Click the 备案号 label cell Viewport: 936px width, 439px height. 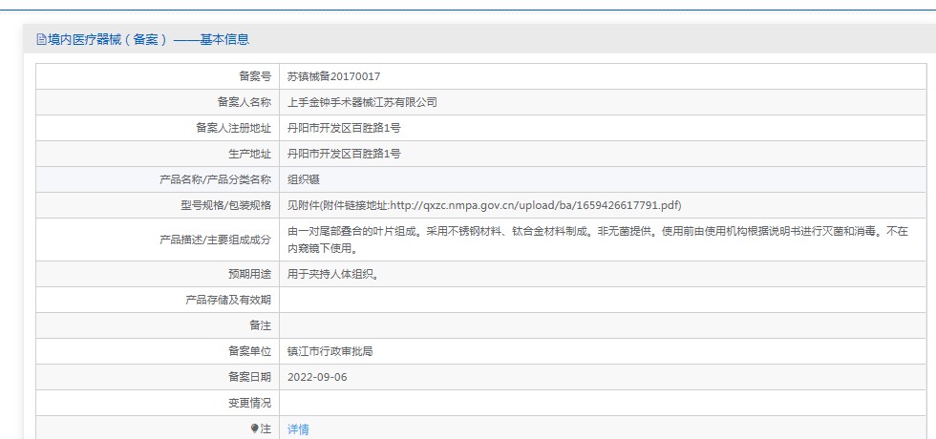click(158, 76)
